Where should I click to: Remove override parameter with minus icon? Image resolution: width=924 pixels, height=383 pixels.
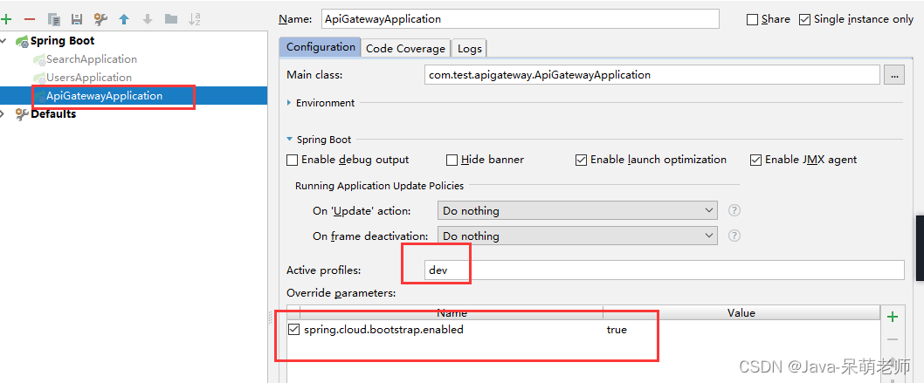point(893,339)
